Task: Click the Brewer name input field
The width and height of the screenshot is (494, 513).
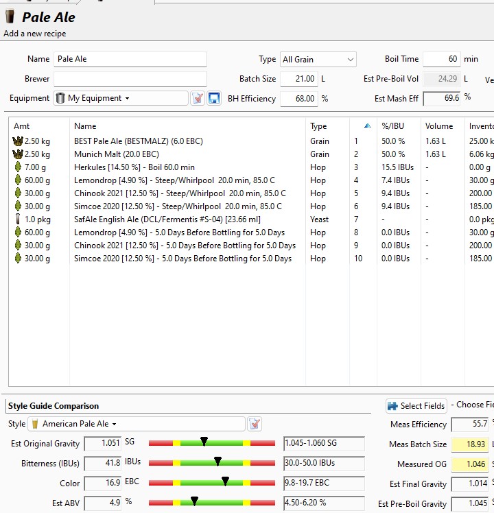Action: (x=130, y=79)
